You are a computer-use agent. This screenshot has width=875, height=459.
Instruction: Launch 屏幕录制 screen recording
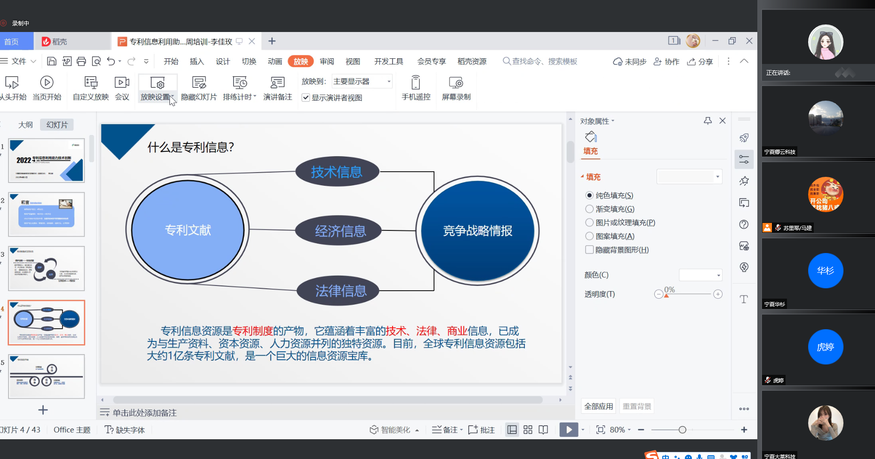pos(455,88)
